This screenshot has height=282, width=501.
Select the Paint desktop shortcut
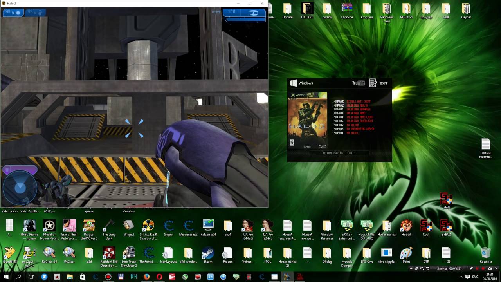406,255
